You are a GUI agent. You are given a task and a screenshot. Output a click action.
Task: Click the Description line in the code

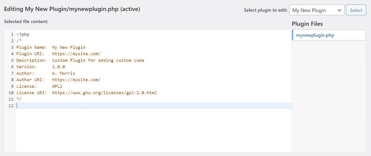pyautogui.click(x=80, y=60)
